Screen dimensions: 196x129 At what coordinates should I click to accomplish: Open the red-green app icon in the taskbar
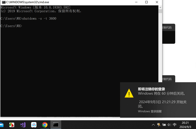pos(12,125)
